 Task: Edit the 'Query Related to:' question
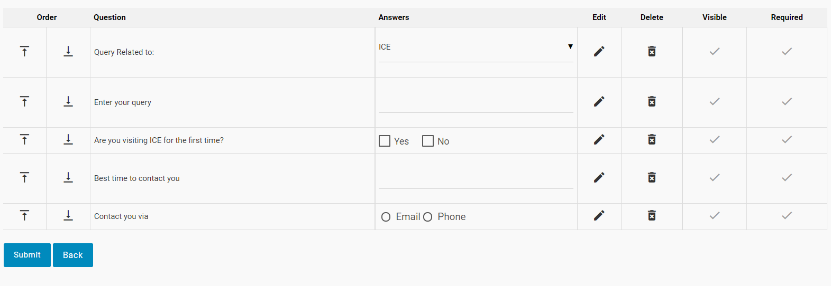coord(599,51)
